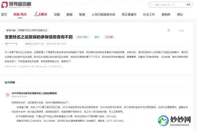Click the post title 变更姓名之后医保的参保信息查询不到
The image size is (197, 131).
39,37
